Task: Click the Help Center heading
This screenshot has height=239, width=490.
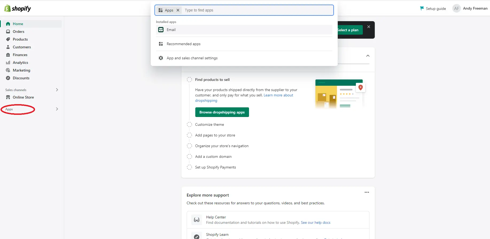Action: point(216,217)
